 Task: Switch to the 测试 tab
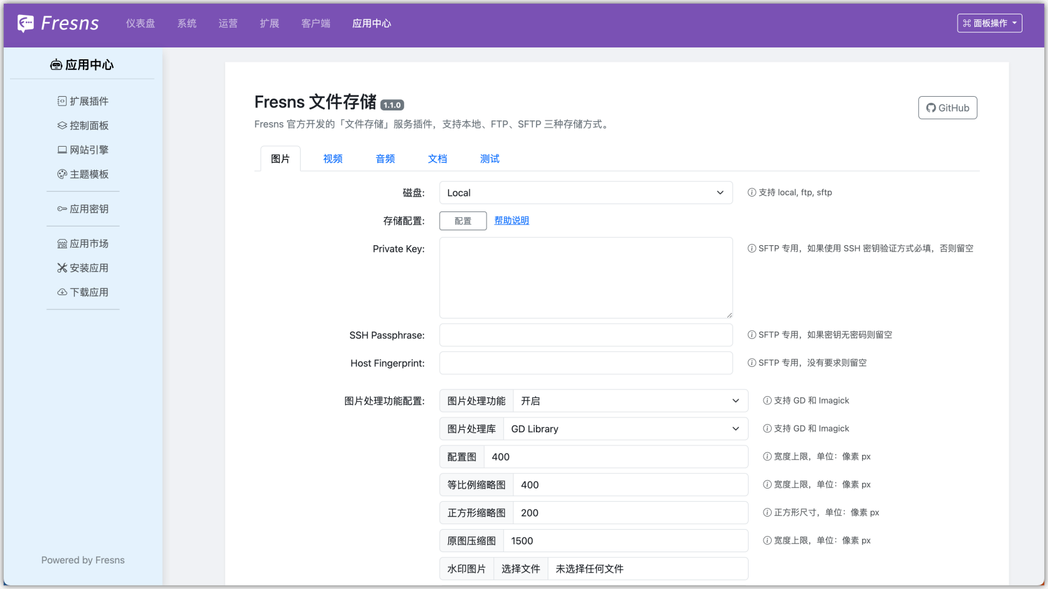pos(490,158)
